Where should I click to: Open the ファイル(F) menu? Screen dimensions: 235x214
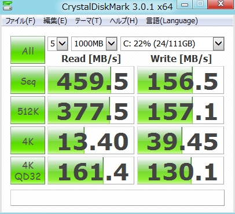pos(20,21)
